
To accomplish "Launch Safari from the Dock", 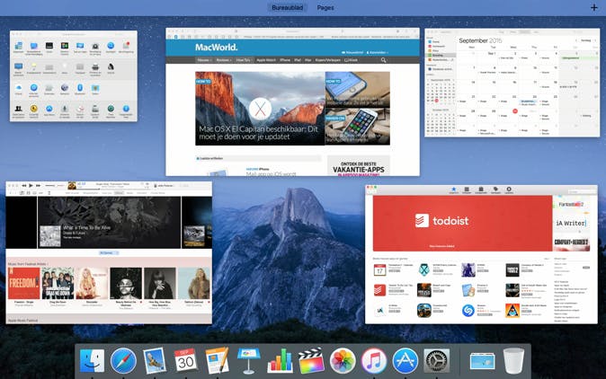I will (x=123, y=361).
